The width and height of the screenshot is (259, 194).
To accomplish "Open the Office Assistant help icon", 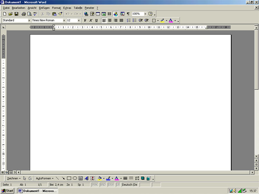I will coord(150,14).
